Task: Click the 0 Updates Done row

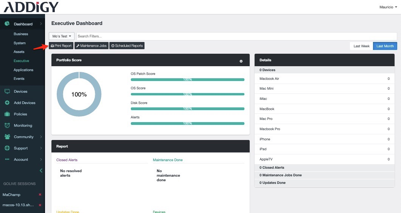Action: [x=324, y=183]
